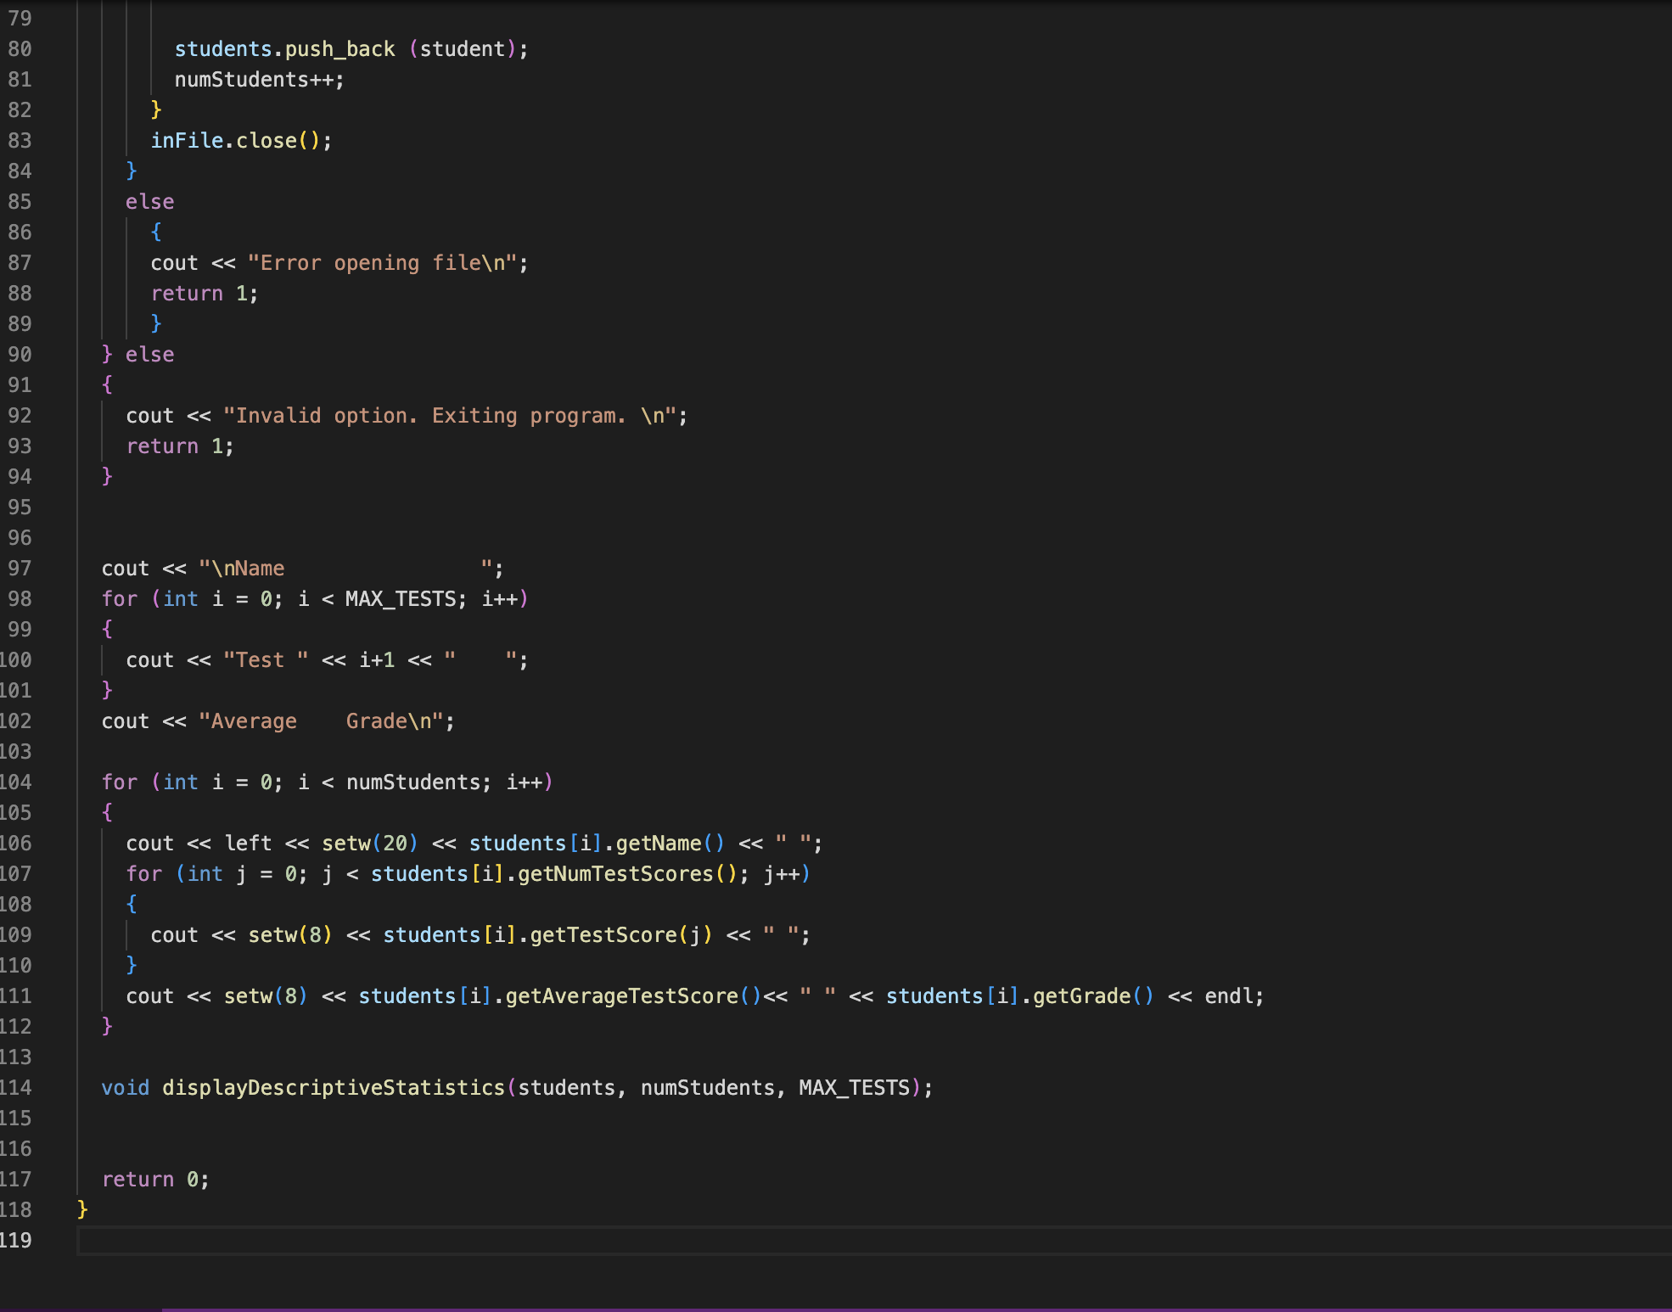Click the "Error opening file\n" string
The image size is (1672, 1312).
[x=382, y=262]
